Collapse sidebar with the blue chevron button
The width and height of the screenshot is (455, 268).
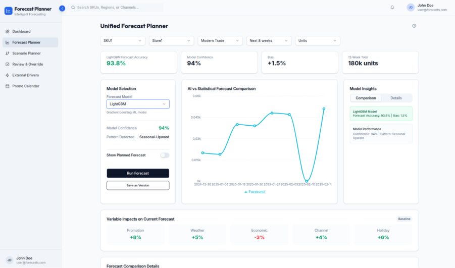(x=62, y=8)
